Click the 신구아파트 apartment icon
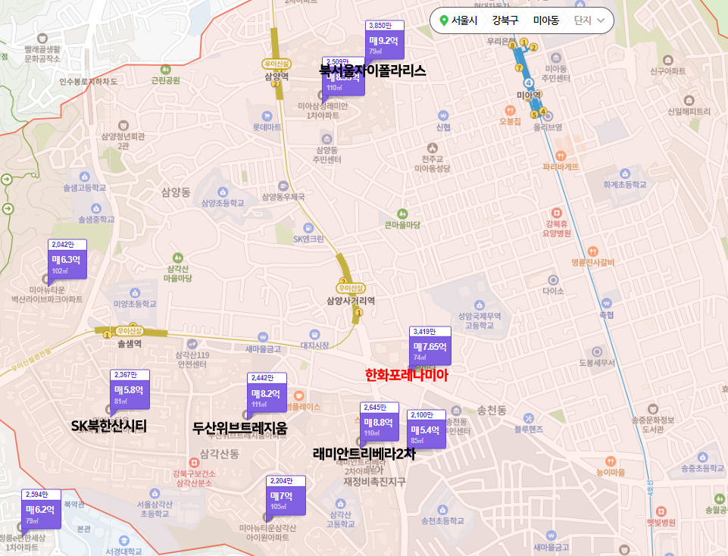This screenshot has height=556, width=728. 668,60
